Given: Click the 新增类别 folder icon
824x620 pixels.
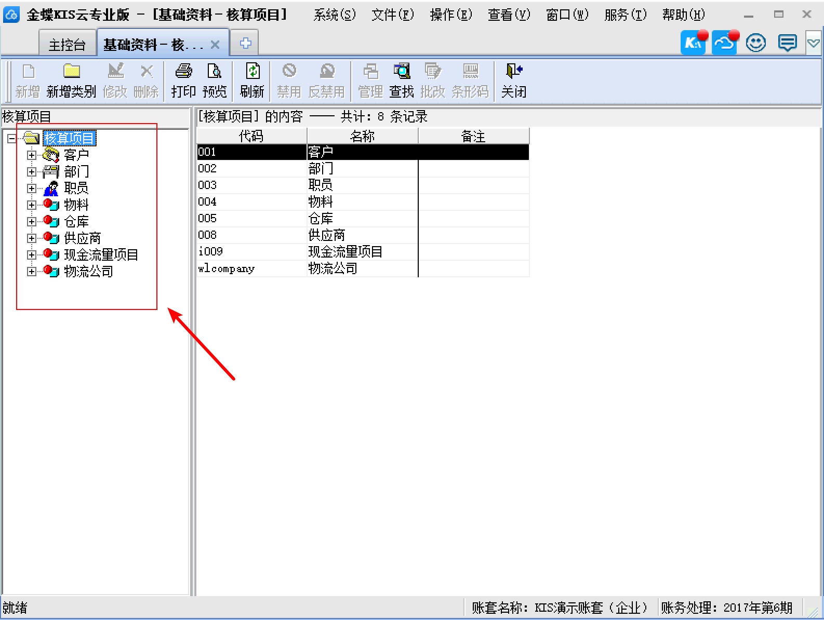Looking at the screenshot, I should (x=71, y=71).
